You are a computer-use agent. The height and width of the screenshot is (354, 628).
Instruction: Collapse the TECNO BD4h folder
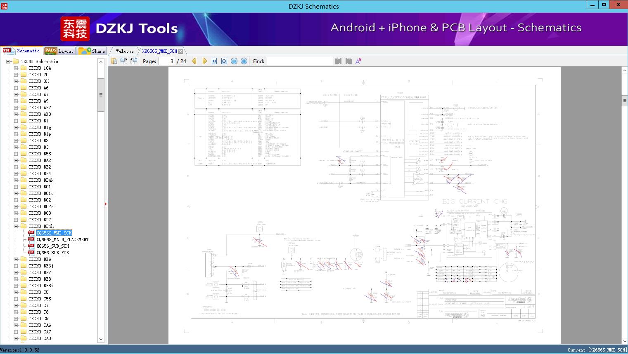pos(16,226)
